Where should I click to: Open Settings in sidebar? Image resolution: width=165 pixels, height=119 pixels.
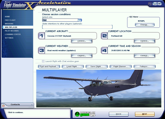[x=9, y=38]
